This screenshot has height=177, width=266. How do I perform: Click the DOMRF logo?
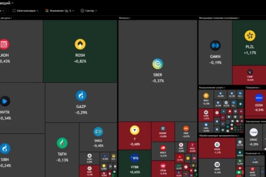point(163,129)
